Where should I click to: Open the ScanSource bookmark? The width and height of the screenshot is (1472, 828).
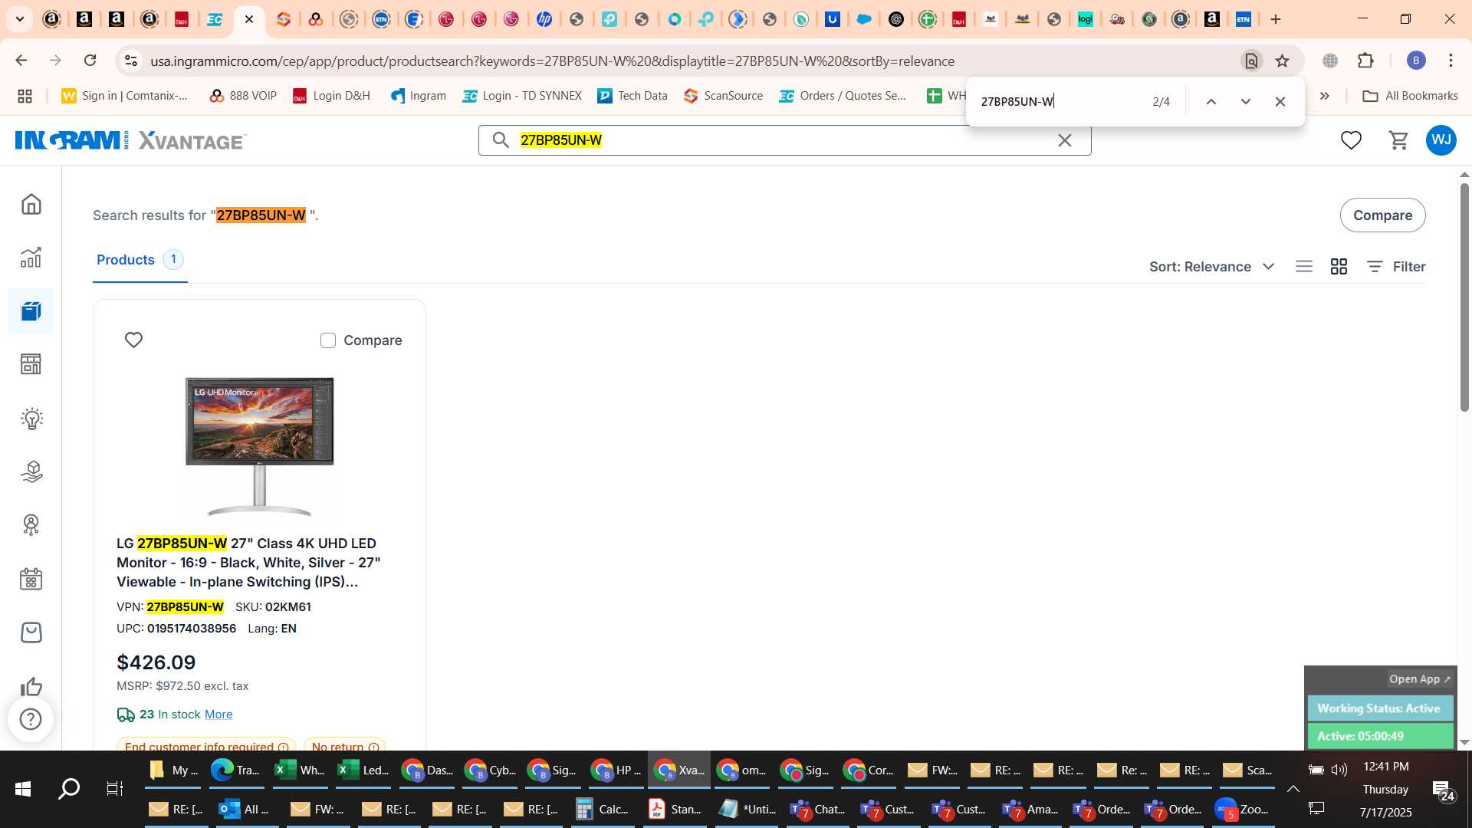[723, 96]
